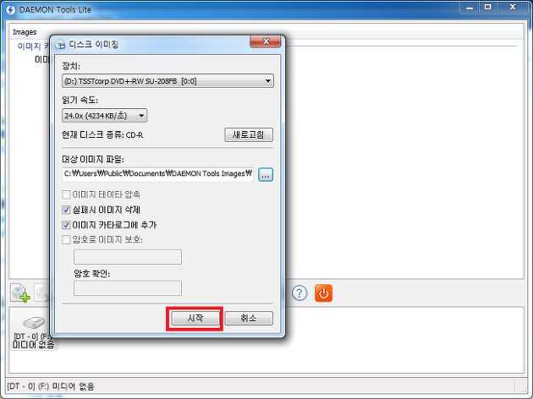533x399 pixels.
Task: Select the DT-0 virtual drive icon
Action: pos(33,322)
